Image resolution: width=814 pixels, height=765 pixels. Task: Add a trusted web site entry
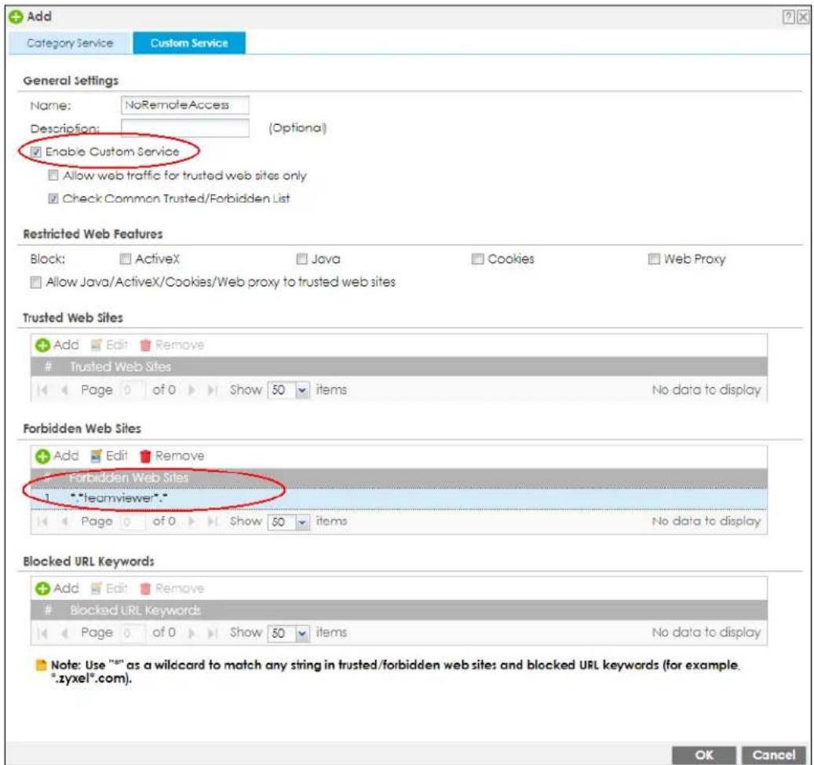click(57, 345)
